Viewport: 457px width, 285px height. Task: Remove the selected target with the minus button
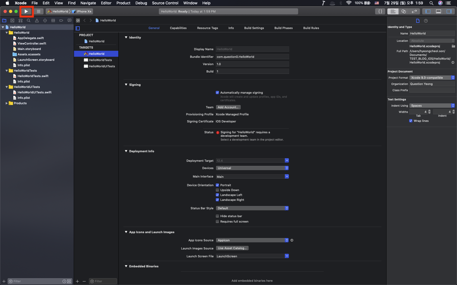point(84,281)
